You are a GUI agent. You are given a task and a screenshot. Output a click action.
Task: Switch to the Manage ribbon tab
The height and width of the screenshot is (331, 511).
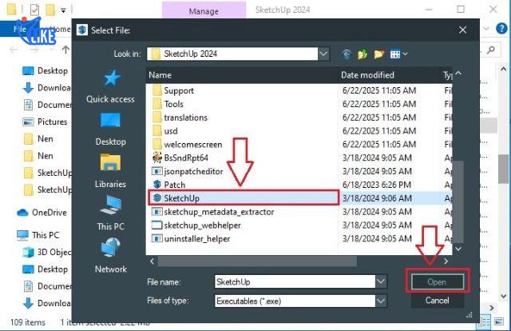tap(204, 10)
